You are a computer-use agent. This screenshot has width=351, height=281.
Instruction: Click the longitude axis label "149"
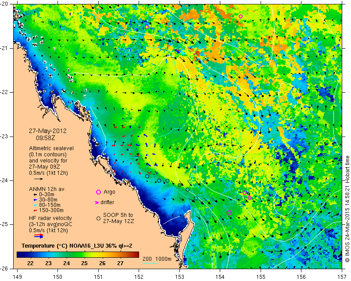click(x=17, y=277)
